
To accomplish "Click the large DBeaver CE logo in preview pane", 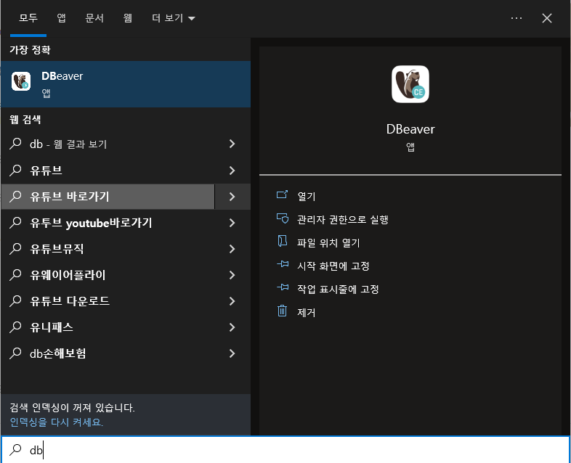I will click(x=410, y=84).
